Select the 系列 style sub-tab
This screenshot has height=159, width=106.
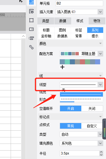[x=95, y=30]
